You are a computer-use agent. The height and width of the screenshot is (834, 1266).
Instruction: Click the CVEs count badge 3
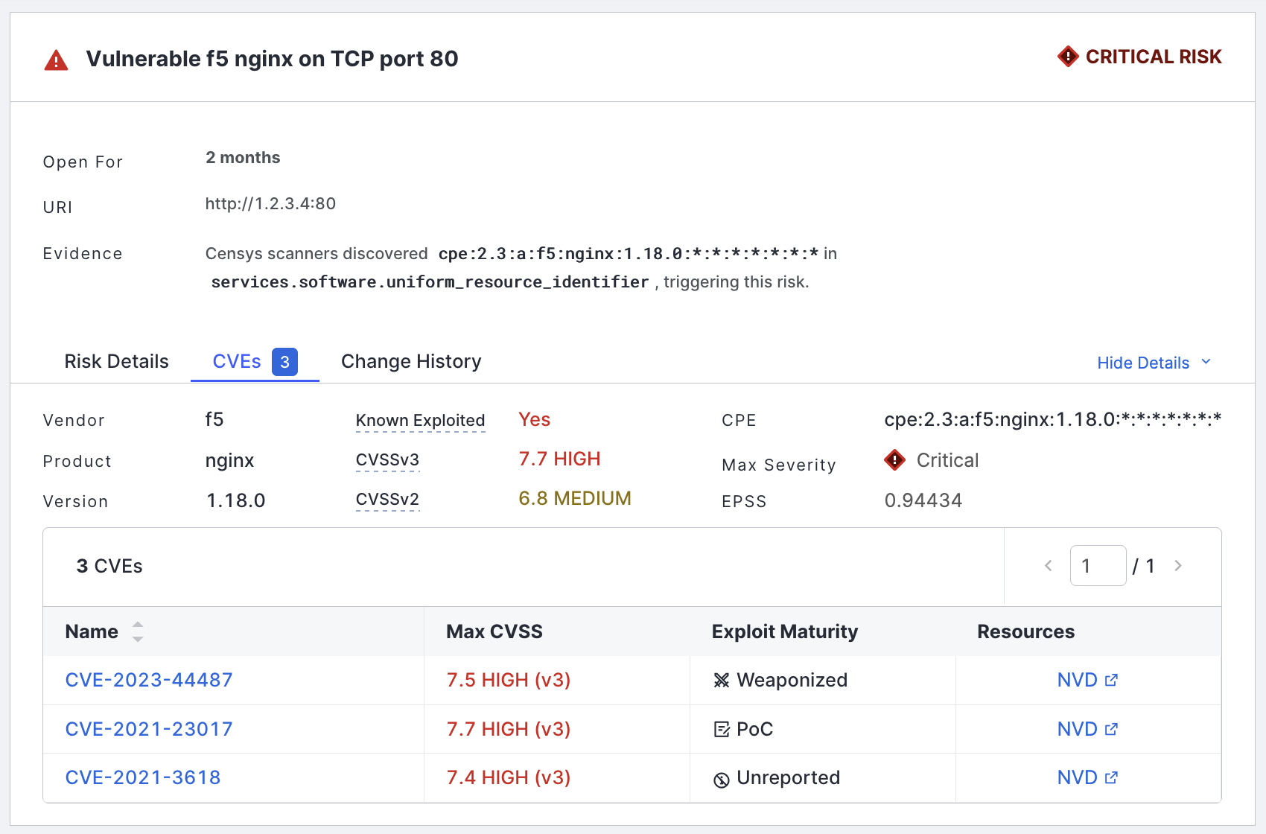click(284, 362)
